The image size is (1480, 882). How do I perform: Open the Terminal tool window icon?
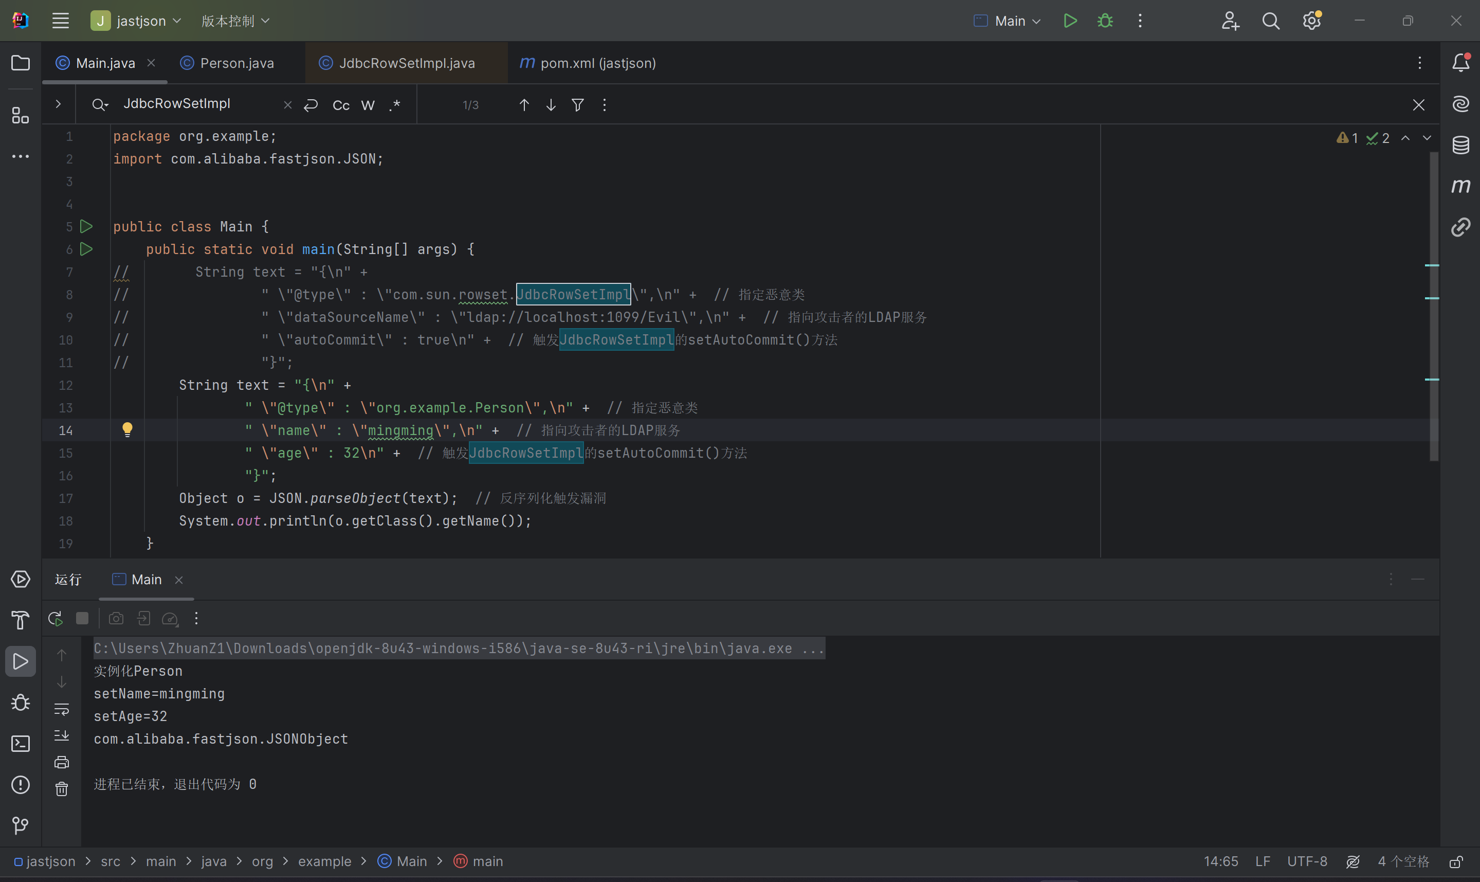(20, 744)
